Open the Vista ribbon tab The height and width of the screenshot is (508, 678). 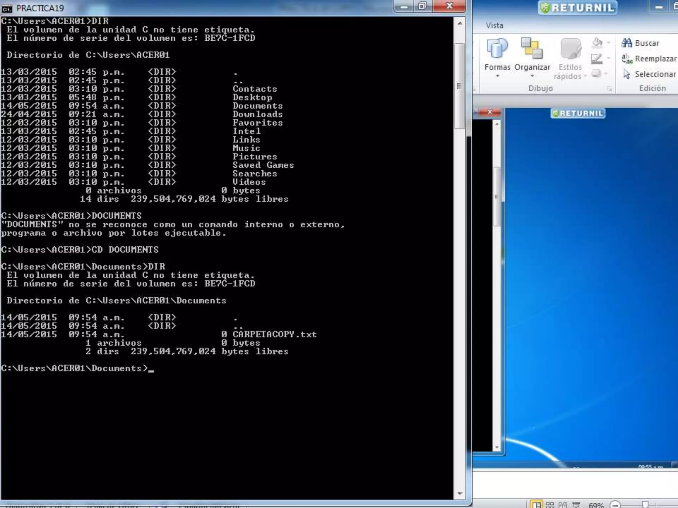click(x=494, y=25)
